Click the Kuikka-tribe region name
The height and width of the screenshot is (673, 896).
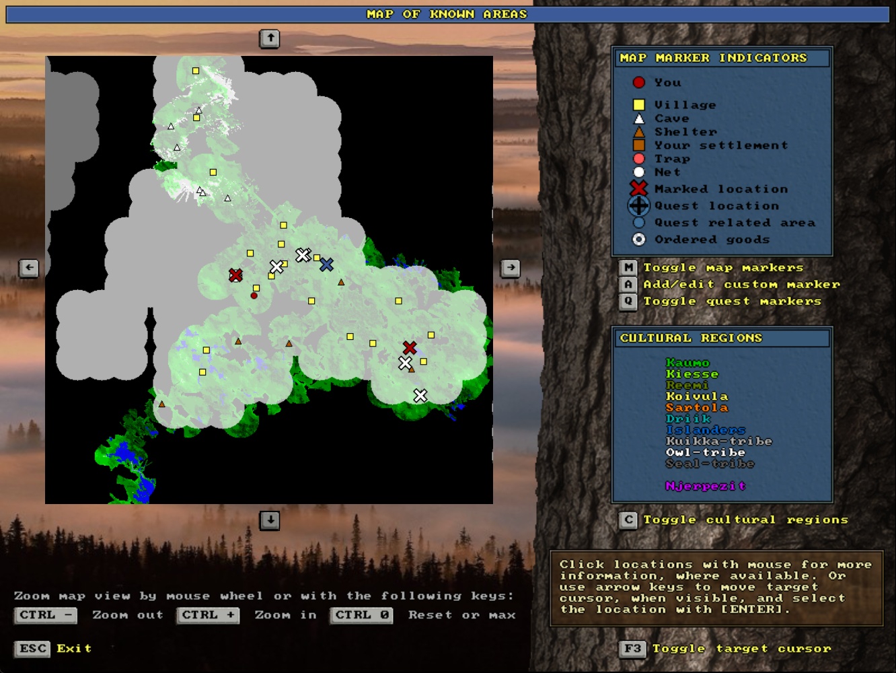[x=719, y=441]
